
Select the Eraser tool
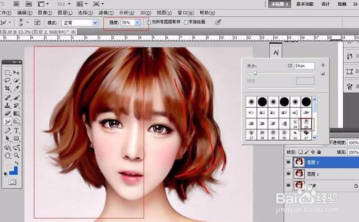click(x=7, y=113)
